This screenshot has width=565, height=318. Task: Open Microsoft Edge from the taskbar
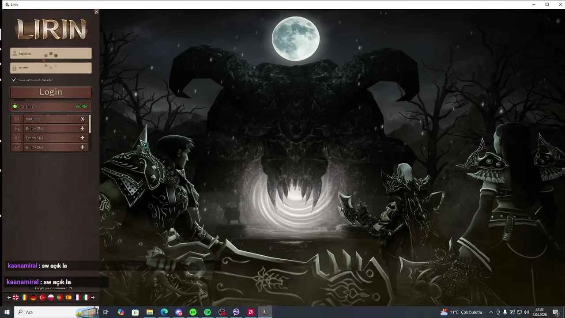pos(164,312)
